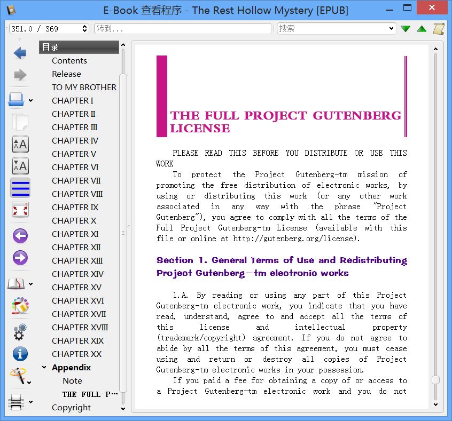Toggle full screen mode icon
Image resolution: width=452 pixels, height=421 pixels.
pyautogui.click(x=20, y=209)
